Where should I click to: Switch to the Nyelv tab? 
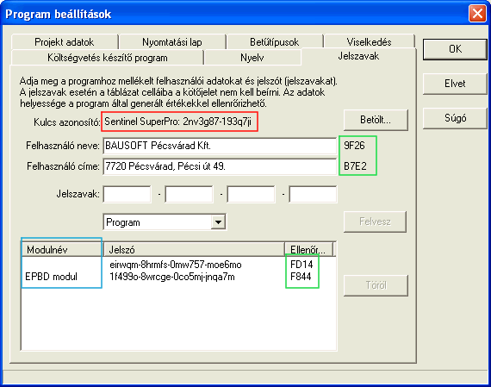(x=252, y=58)
